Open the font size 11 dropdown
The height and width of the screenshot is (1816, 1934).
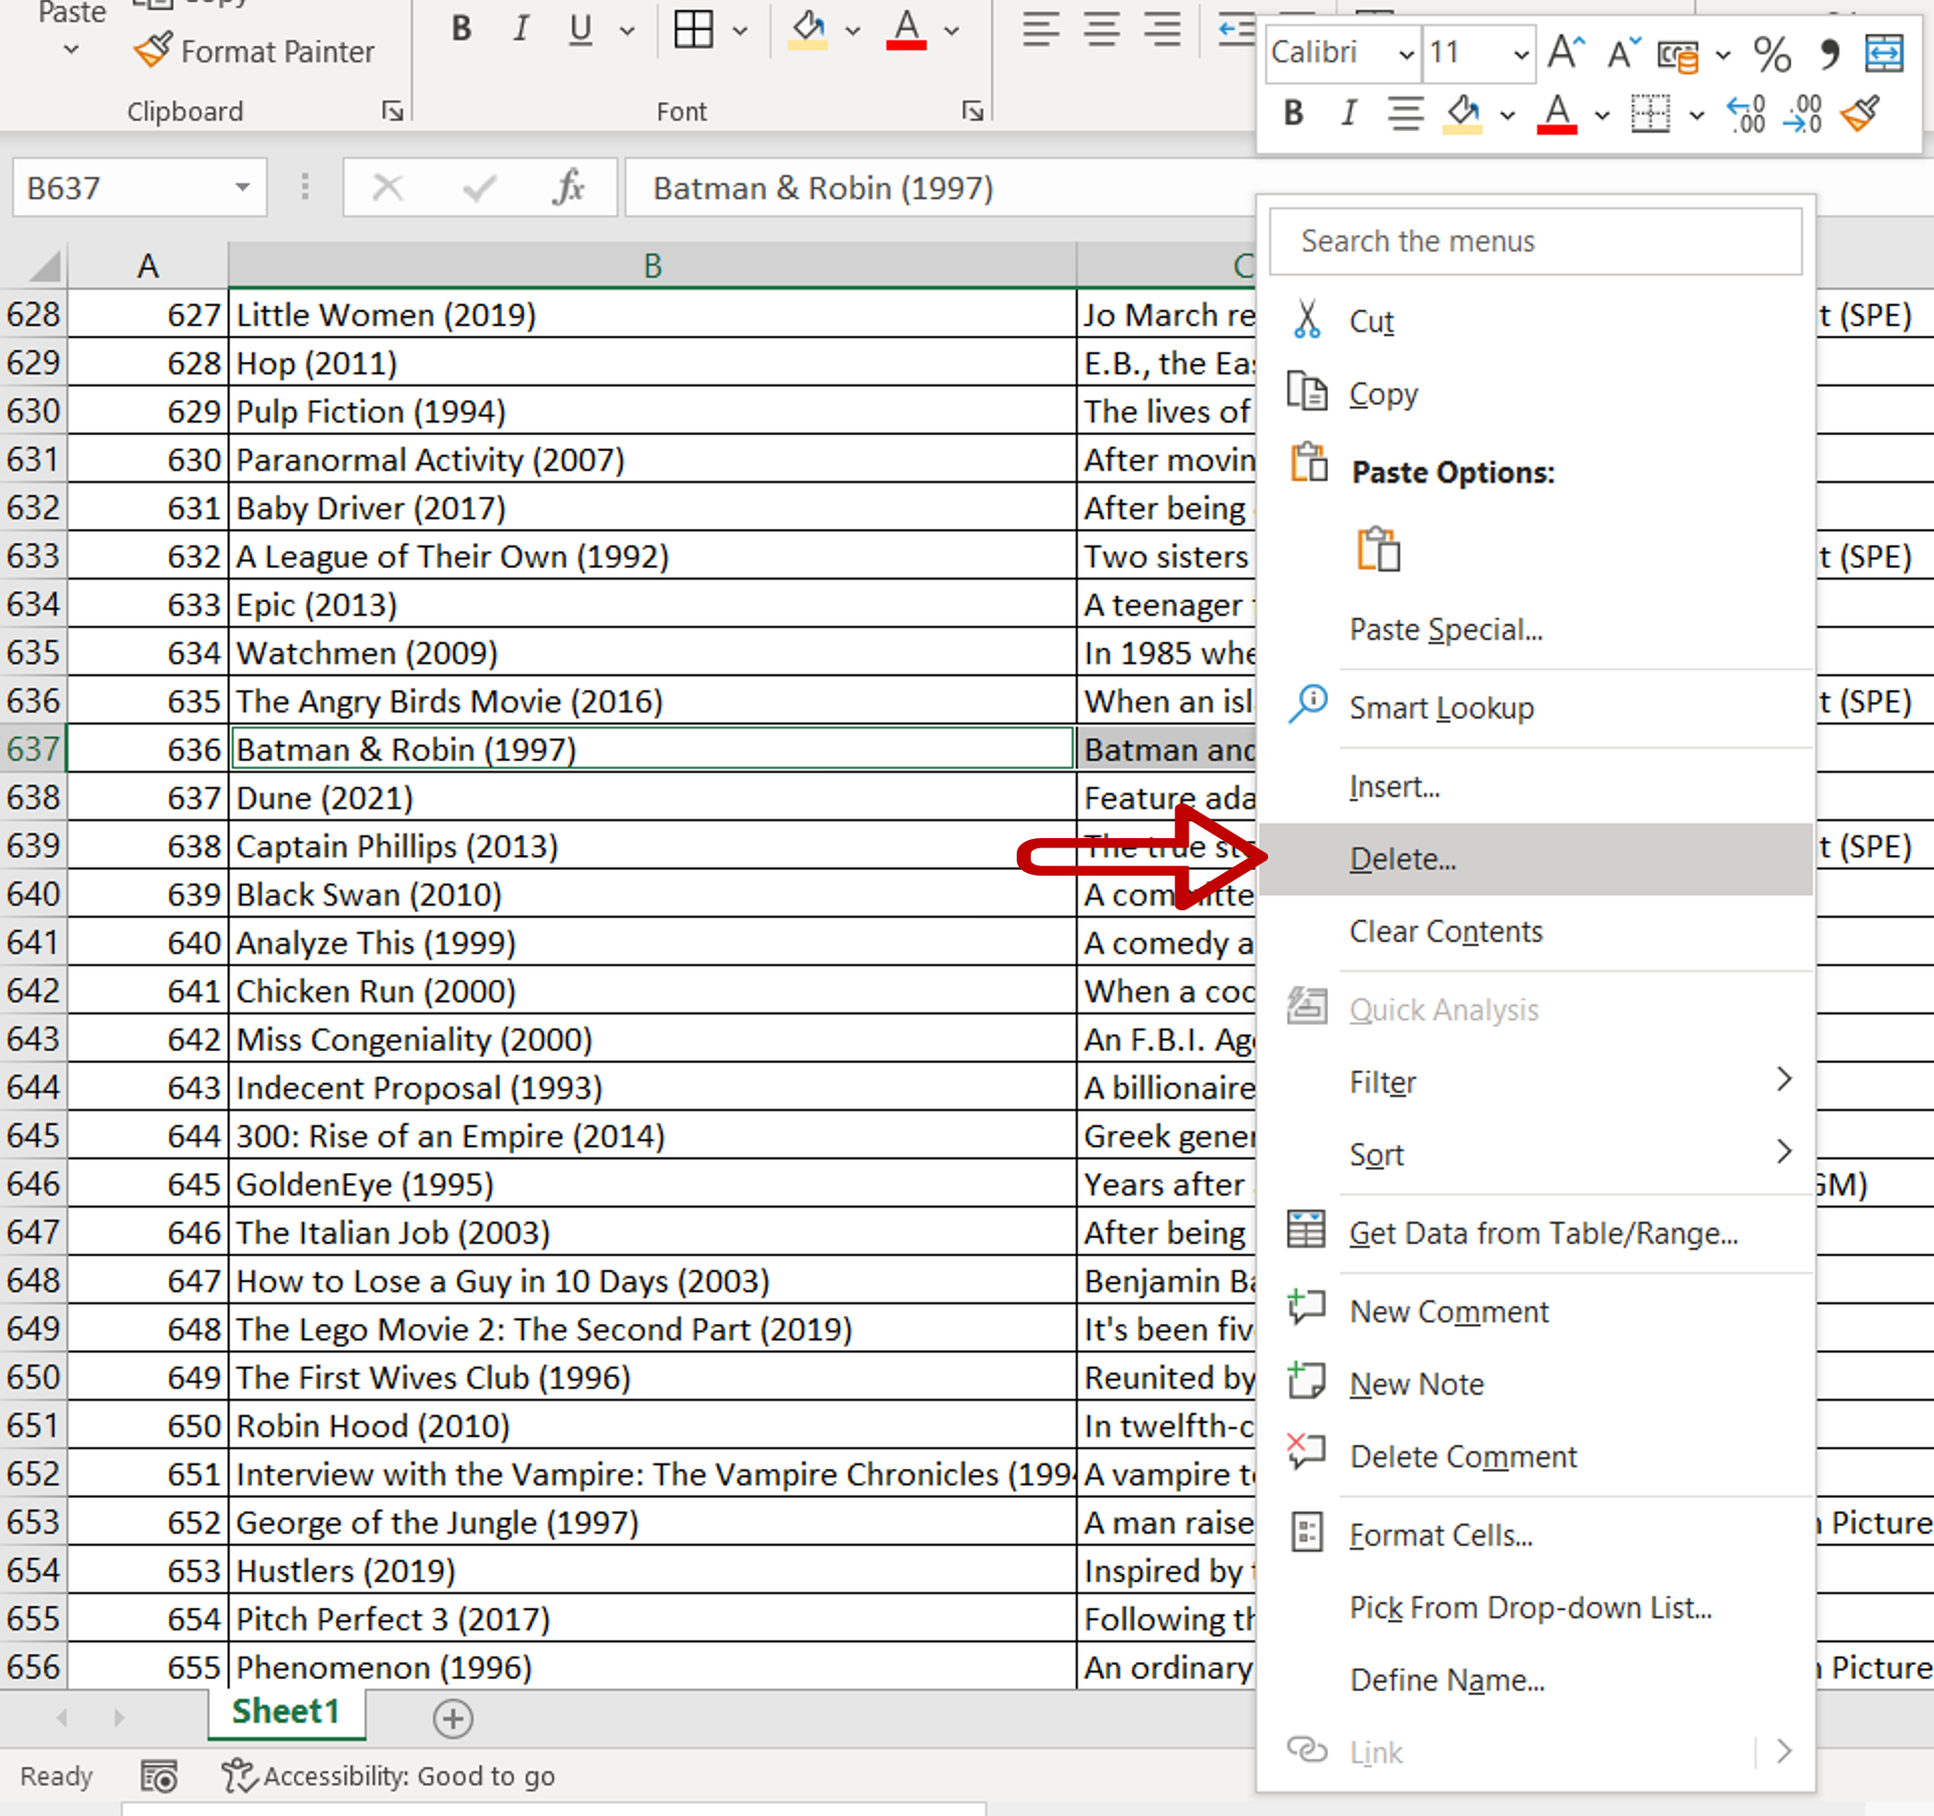(1520, 53)
